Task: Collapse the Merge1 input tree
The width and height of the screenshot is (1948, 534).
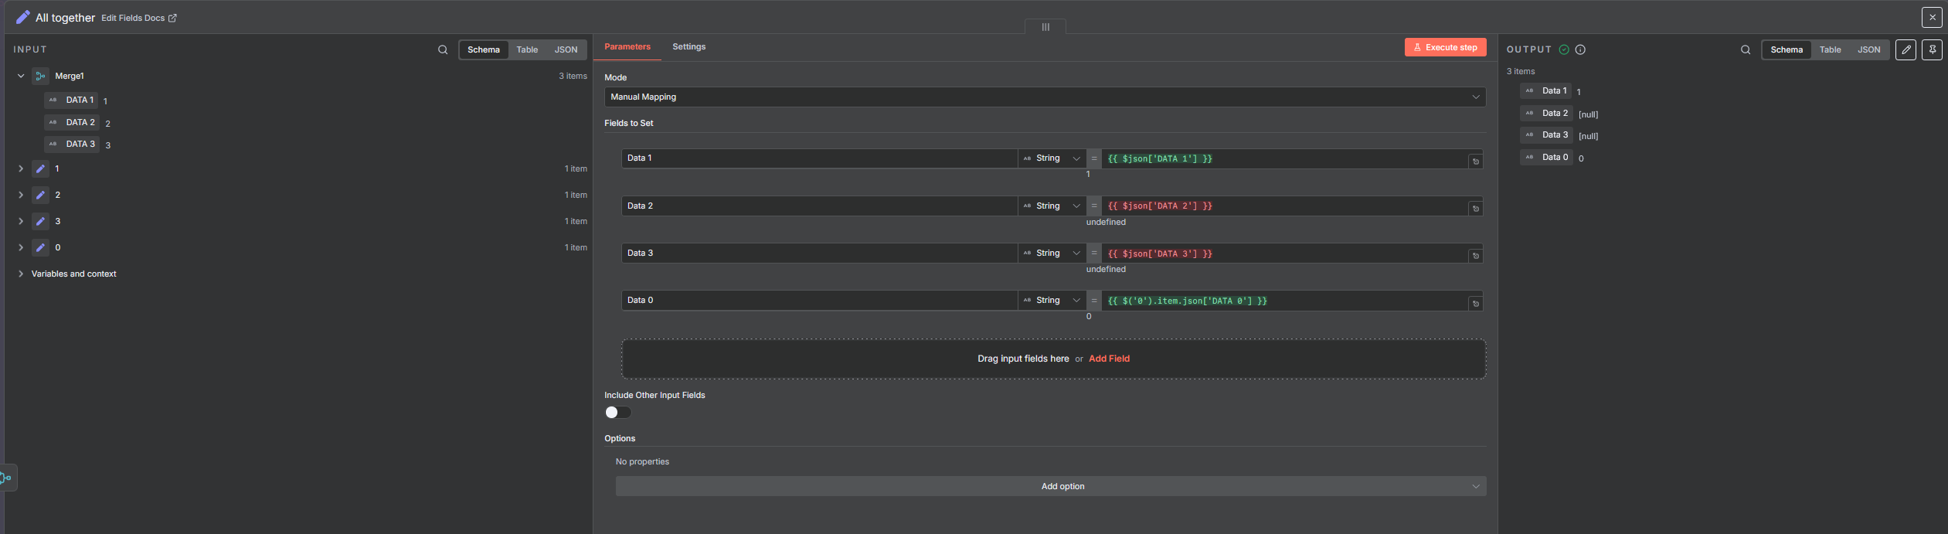Action: tap(21, 76)
